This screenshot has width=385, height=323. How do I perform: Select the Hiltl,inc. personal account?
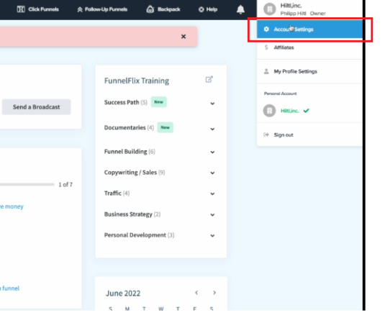pos(290,111)
